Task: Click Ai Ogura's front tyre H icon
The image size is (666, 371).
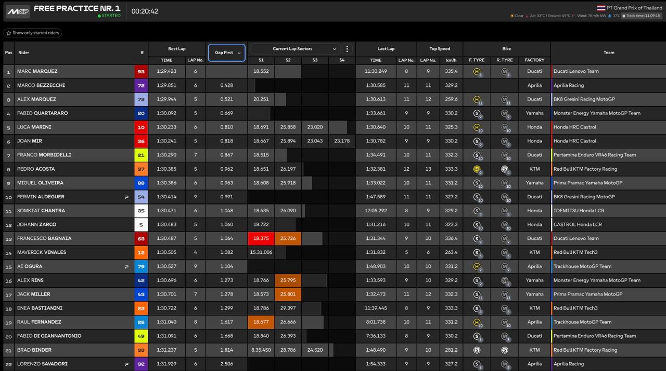Action: pos(477,266)
